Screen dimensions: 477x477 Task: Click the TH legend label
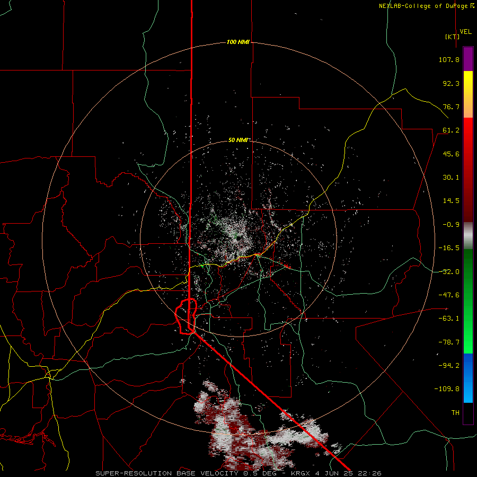pyautogui.click(x=455, y=413)
